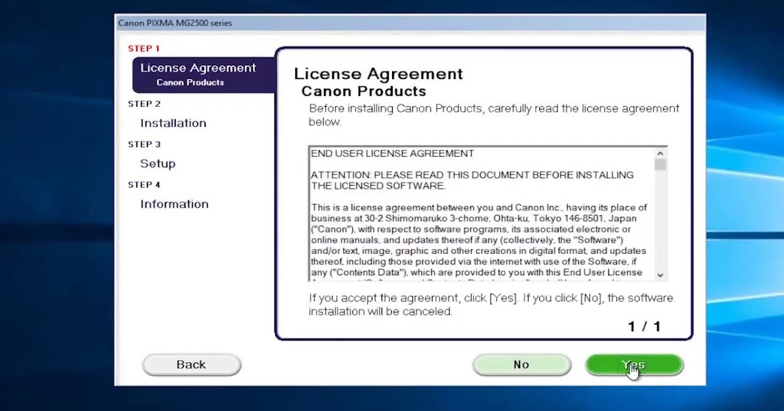Click the 'Canon PIXMA MG2500 series' window title

point(175,23)
